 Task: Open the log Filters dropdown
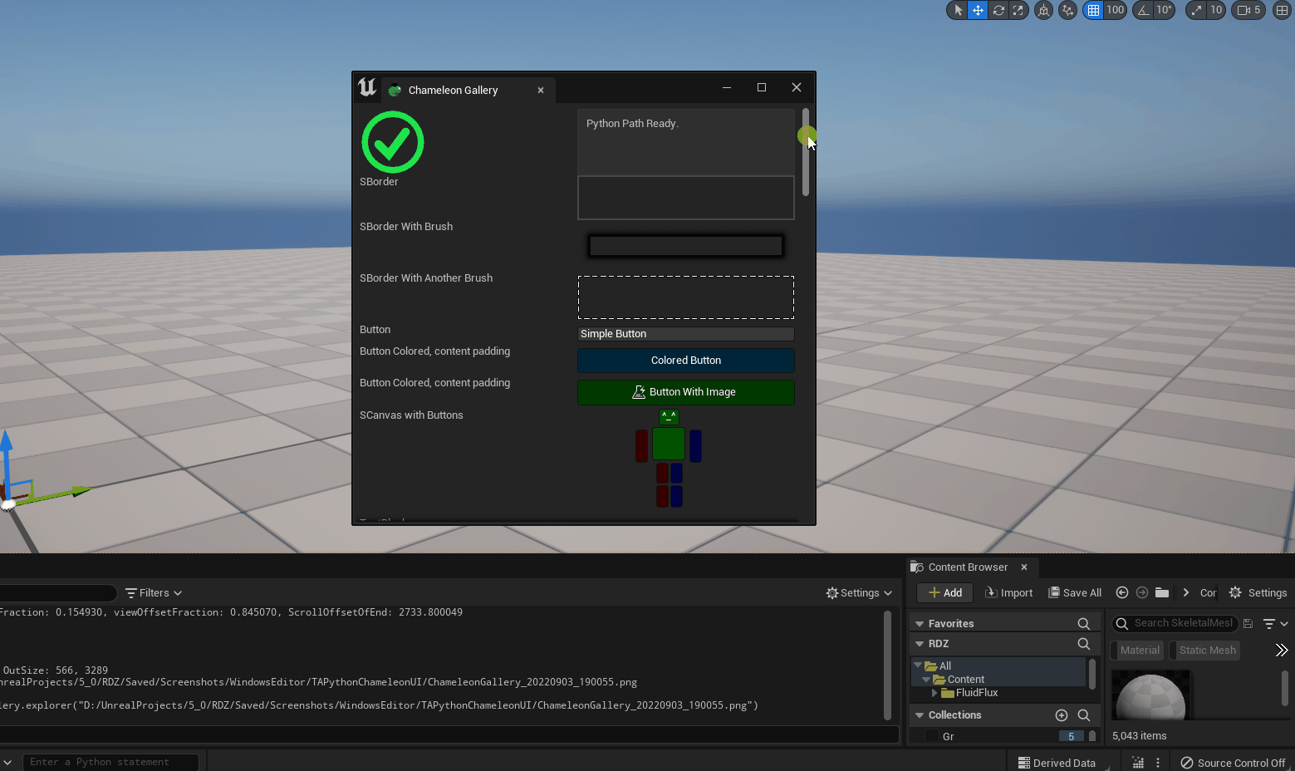tap(154, 593)
